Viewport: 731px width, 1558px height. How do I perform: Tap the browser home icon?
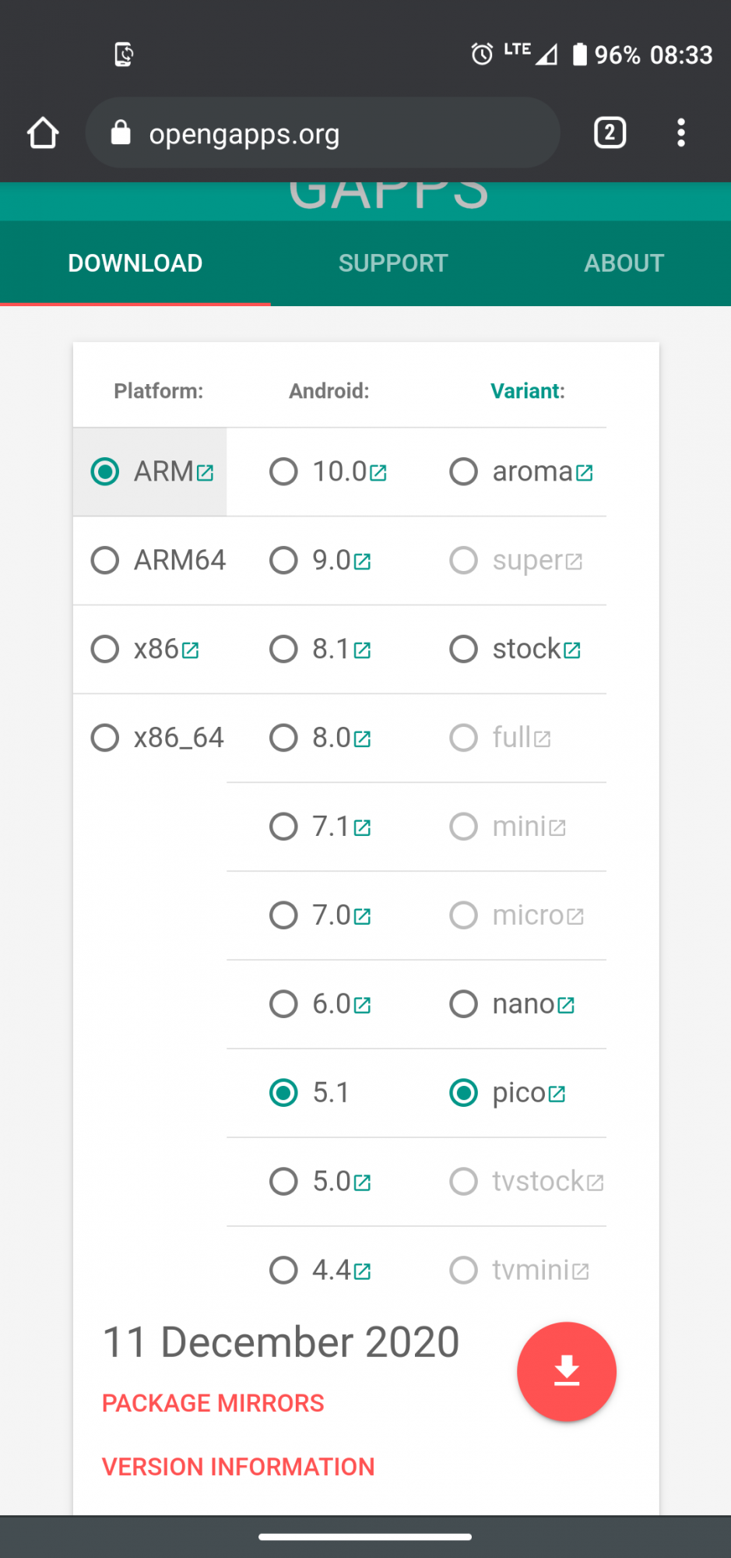coord(43,133)
